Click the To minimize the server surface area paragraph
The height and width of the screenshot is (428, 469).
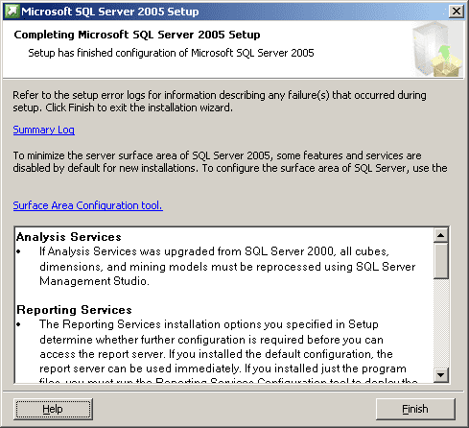coord(230,161)
